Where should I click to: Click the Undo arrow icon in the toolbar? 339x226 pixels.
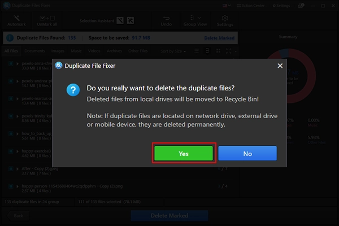point(166,18)
